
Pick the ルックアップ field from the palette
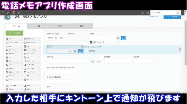pyautogui.click(x=32, y=72)
